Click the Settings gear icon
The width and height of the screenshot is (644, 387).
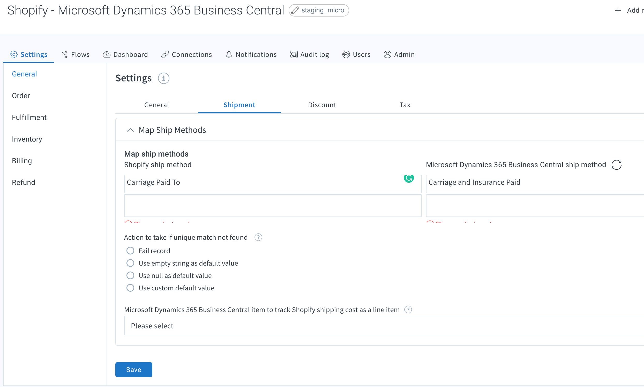coord(14,54)
